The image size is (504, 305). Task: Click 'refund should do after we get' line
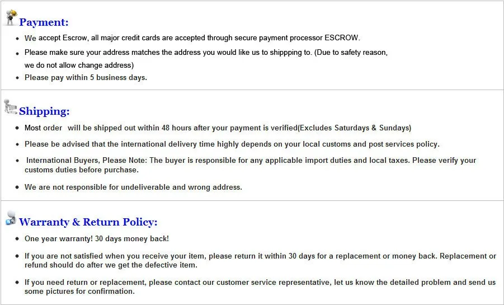pos(111,265)
